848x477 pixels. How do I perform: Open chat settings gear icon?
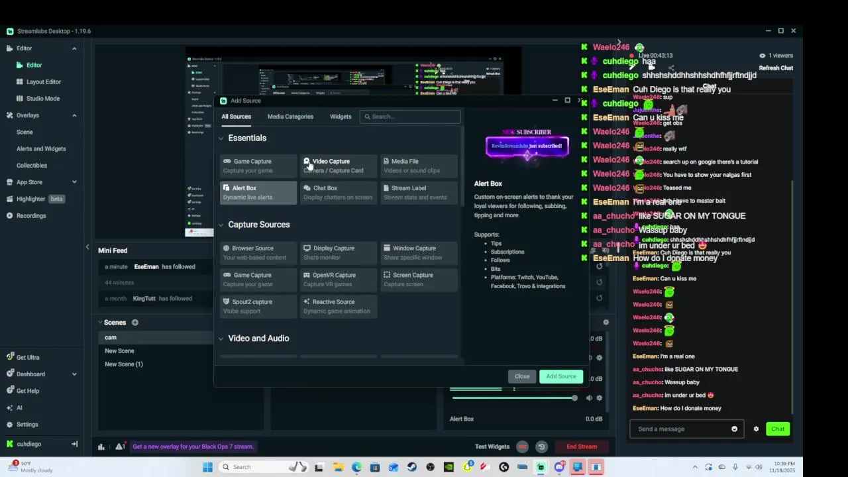pyautogui.click(x=756, y=429)
